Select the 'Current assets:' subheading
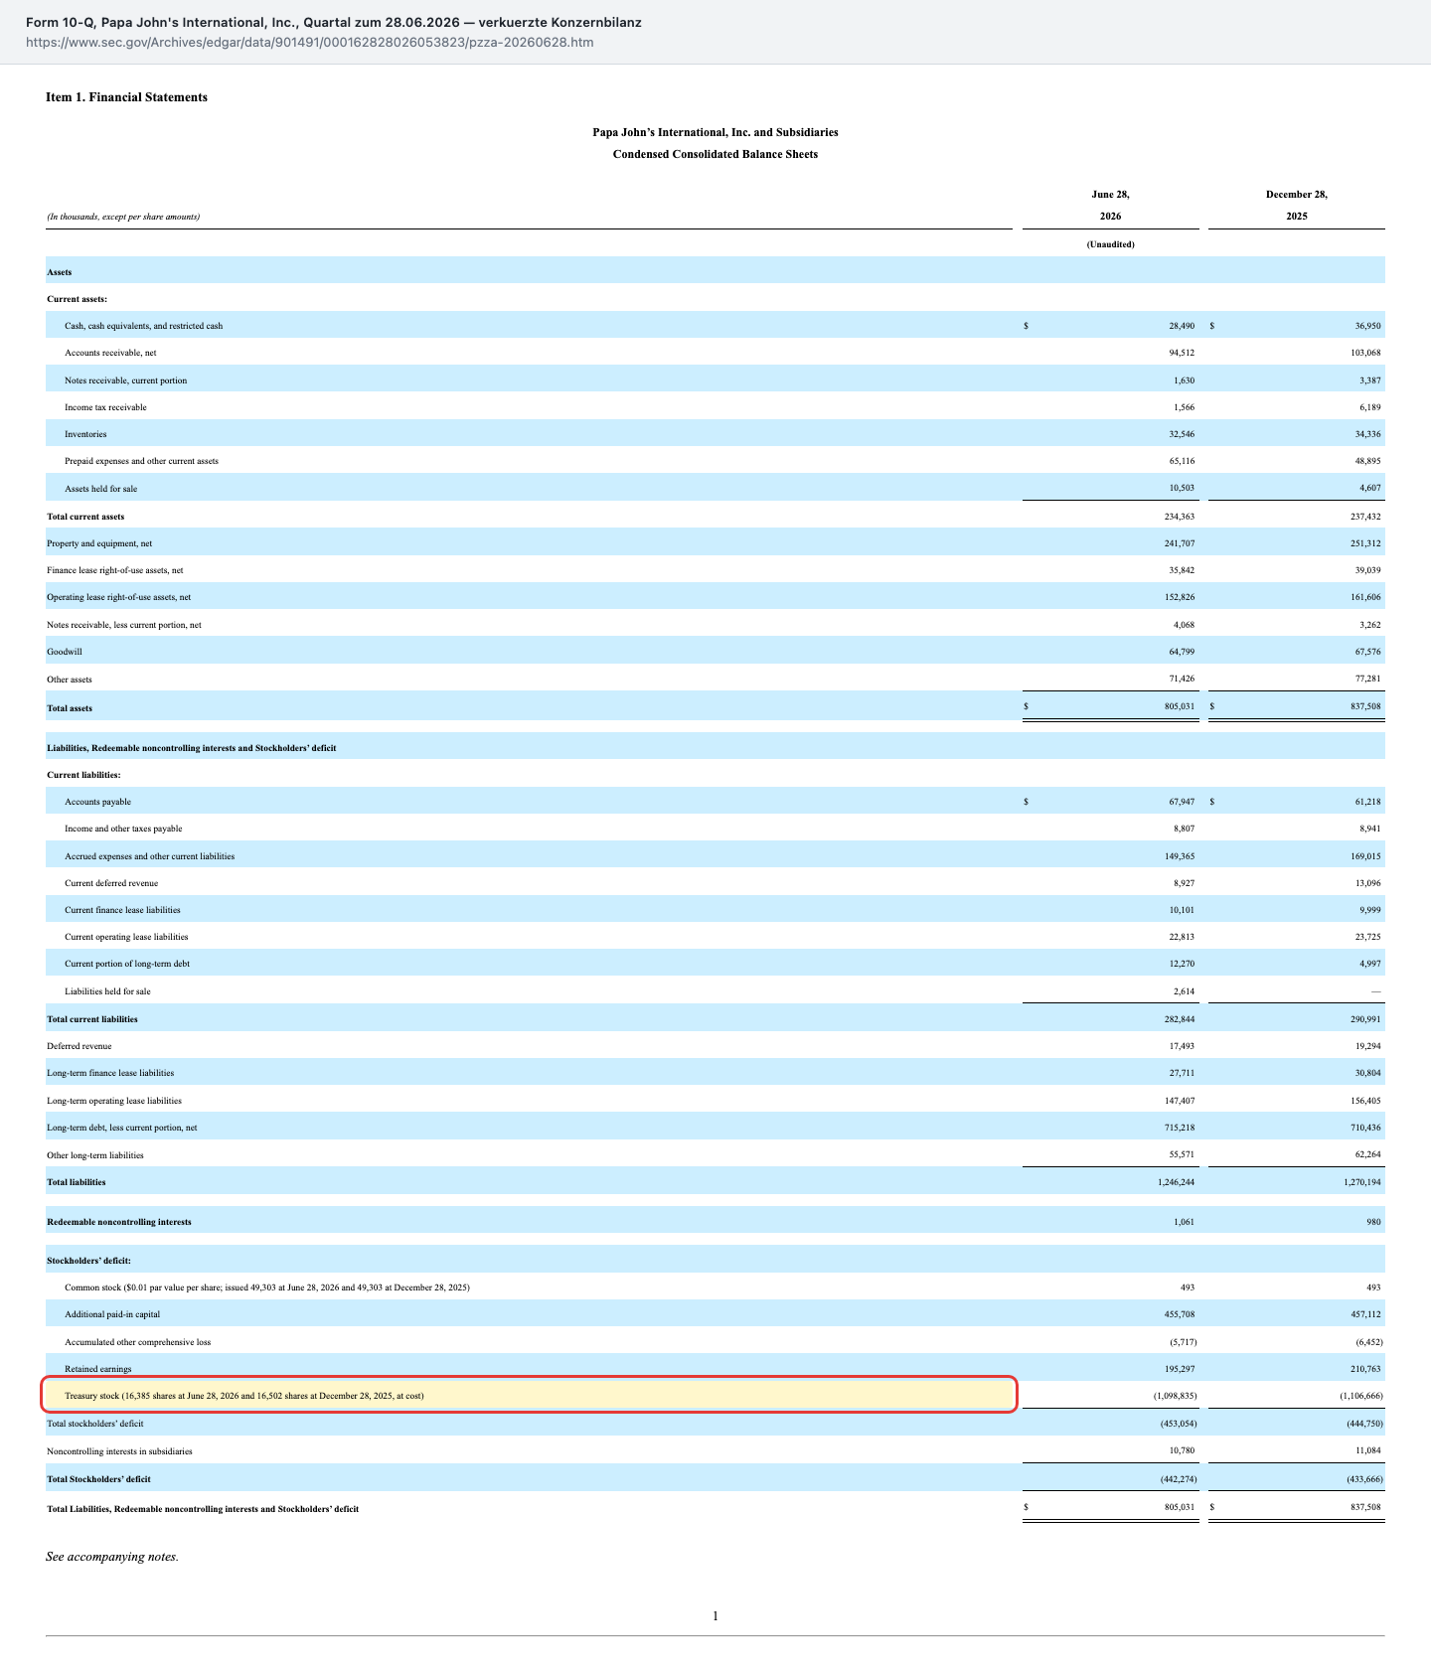The height and width of the screenshot is (1665, 1431). [x=78, y=299]
